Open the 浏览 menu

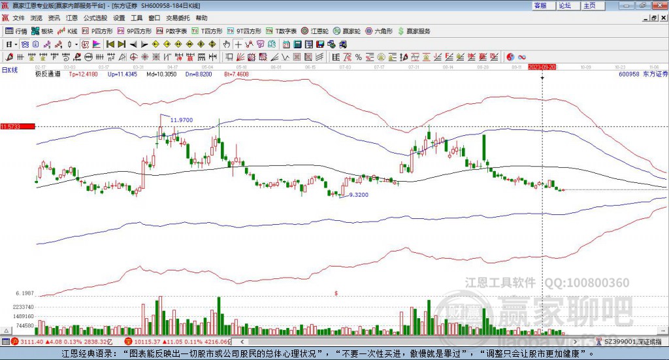click(37, 18)
